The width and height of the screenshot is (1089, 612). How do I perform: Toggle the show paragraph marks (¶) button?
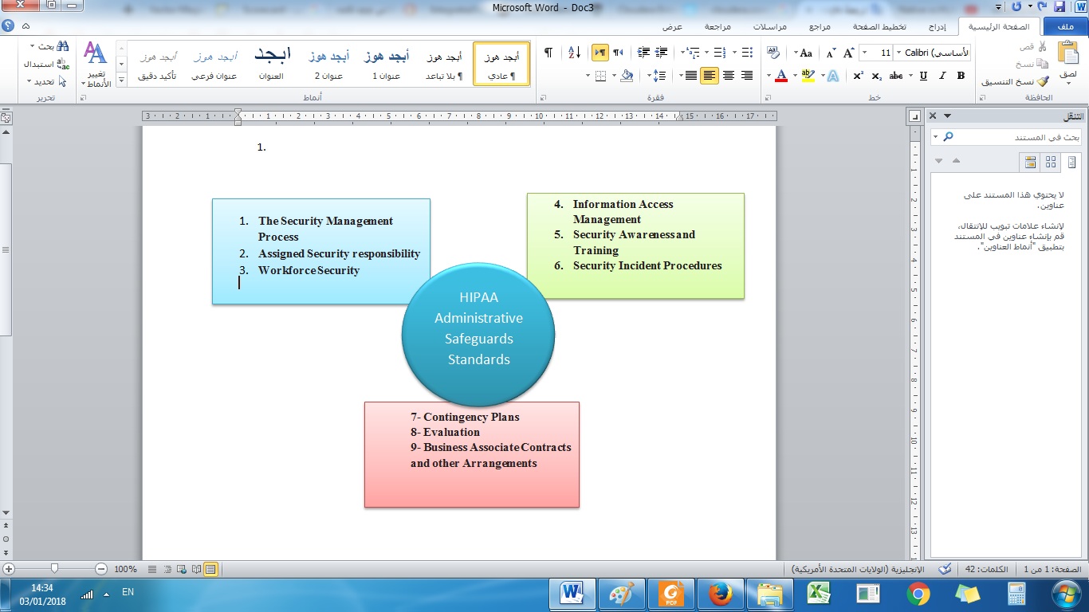coord(548,53)
